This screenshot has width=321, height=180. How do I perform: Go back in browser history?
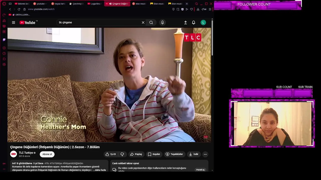[x=10, y=9]
